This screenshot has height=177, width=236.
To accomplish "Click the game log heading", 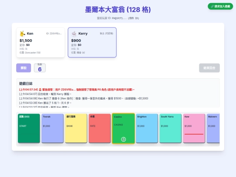I will tap(26, 83).
